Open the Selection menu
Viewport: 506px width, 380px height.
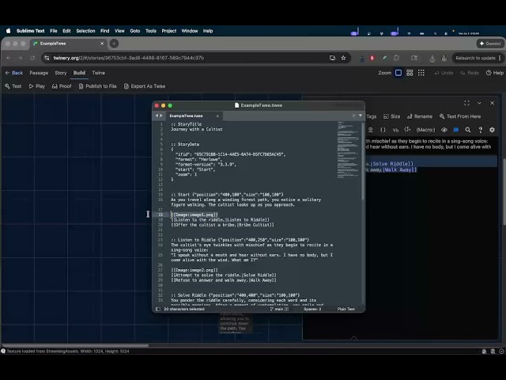85,31
